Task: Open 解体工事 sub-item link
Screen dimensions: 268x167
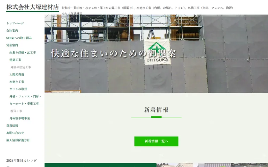Action: [16, 111]
